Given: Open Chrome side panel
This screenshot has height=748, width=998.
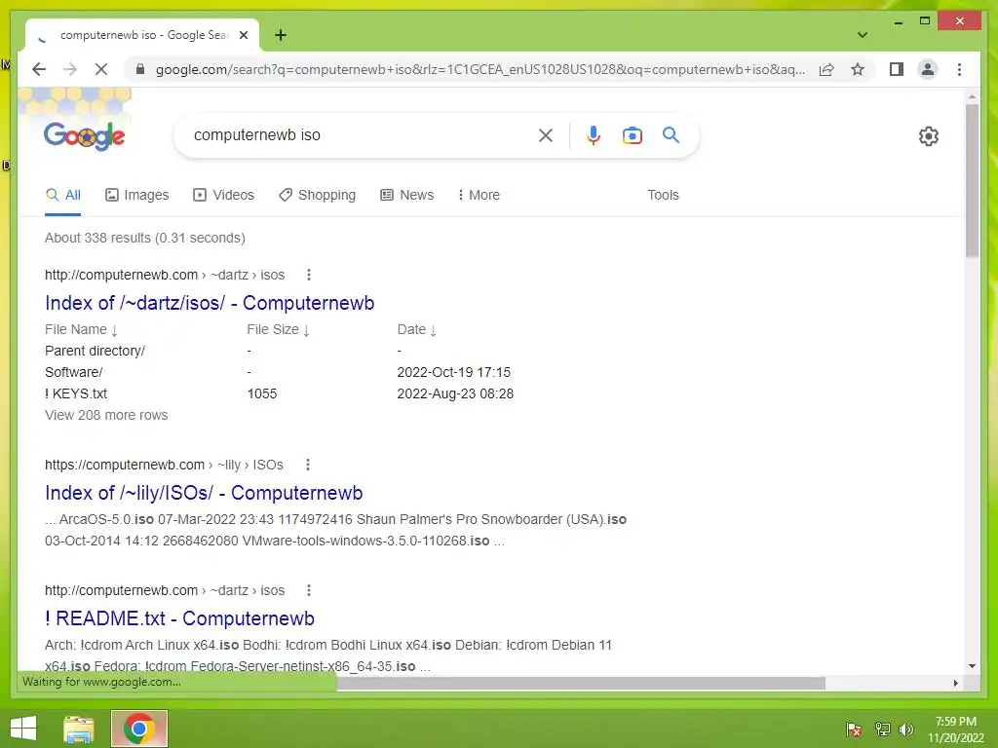Looking at the screenshot, I should pyautogui.click(x=897, y=69).
